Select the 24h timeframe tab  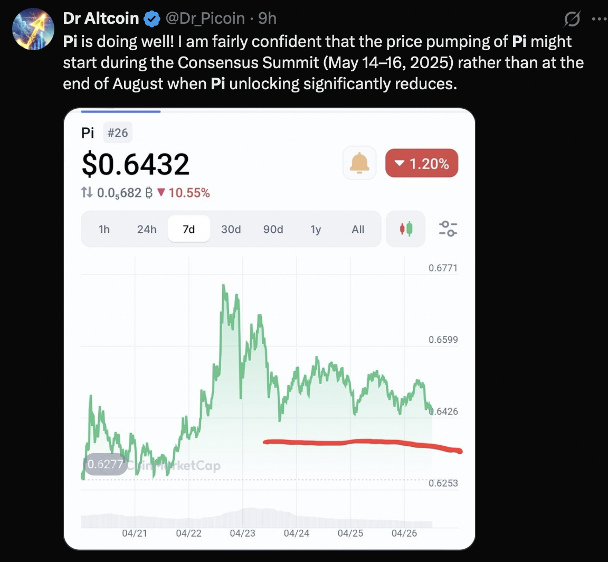coord(147,229)
